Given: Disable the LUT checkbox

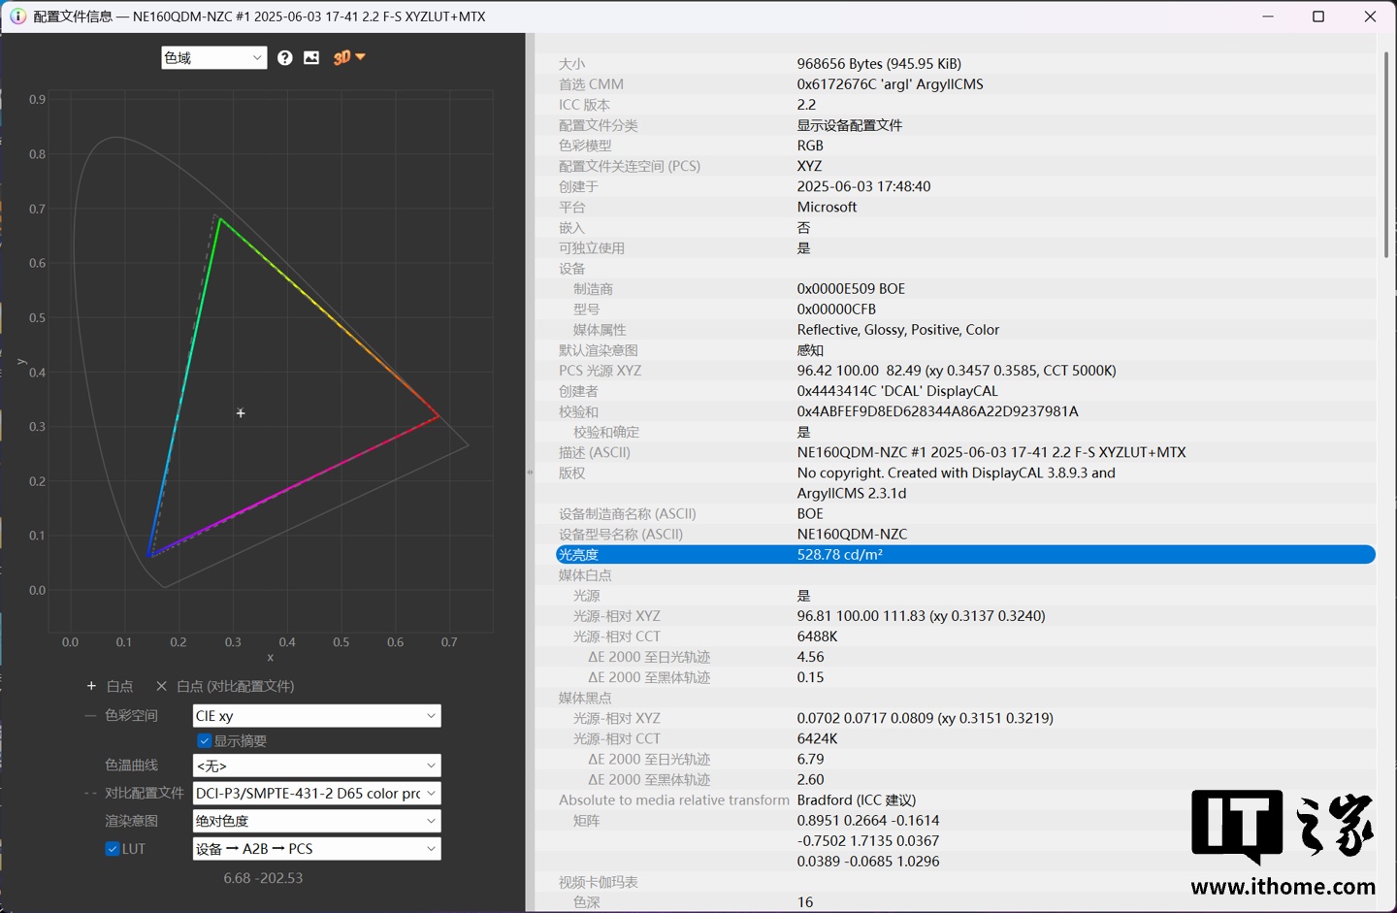Looking at the screenshot, I should tap(113, 849).
